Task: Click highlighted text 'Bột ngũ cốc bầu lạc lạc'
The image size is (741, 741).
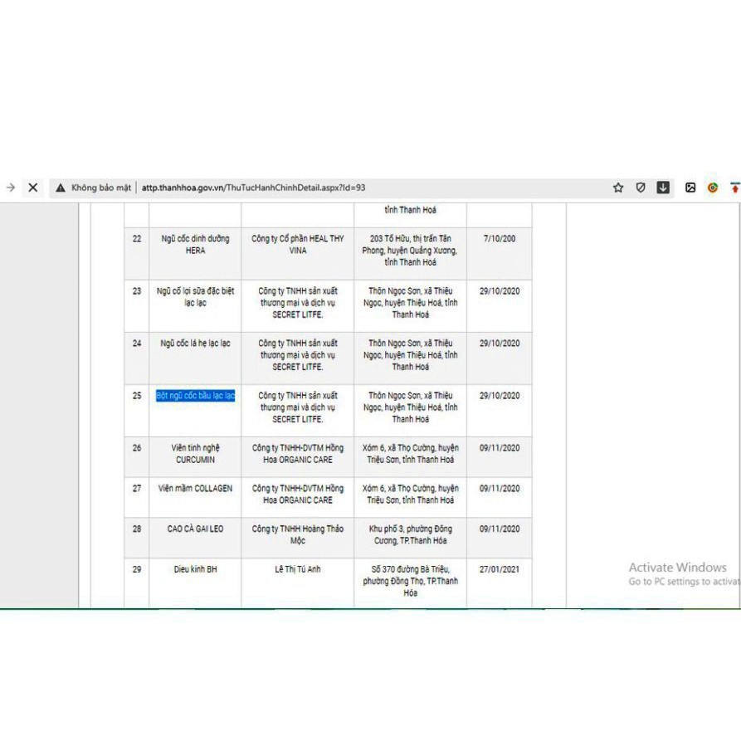Action: [x=196, y=396]
